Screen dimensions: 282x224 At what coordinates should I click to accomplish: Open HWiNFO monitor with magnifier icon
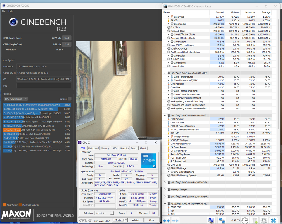tap(211, 220)
